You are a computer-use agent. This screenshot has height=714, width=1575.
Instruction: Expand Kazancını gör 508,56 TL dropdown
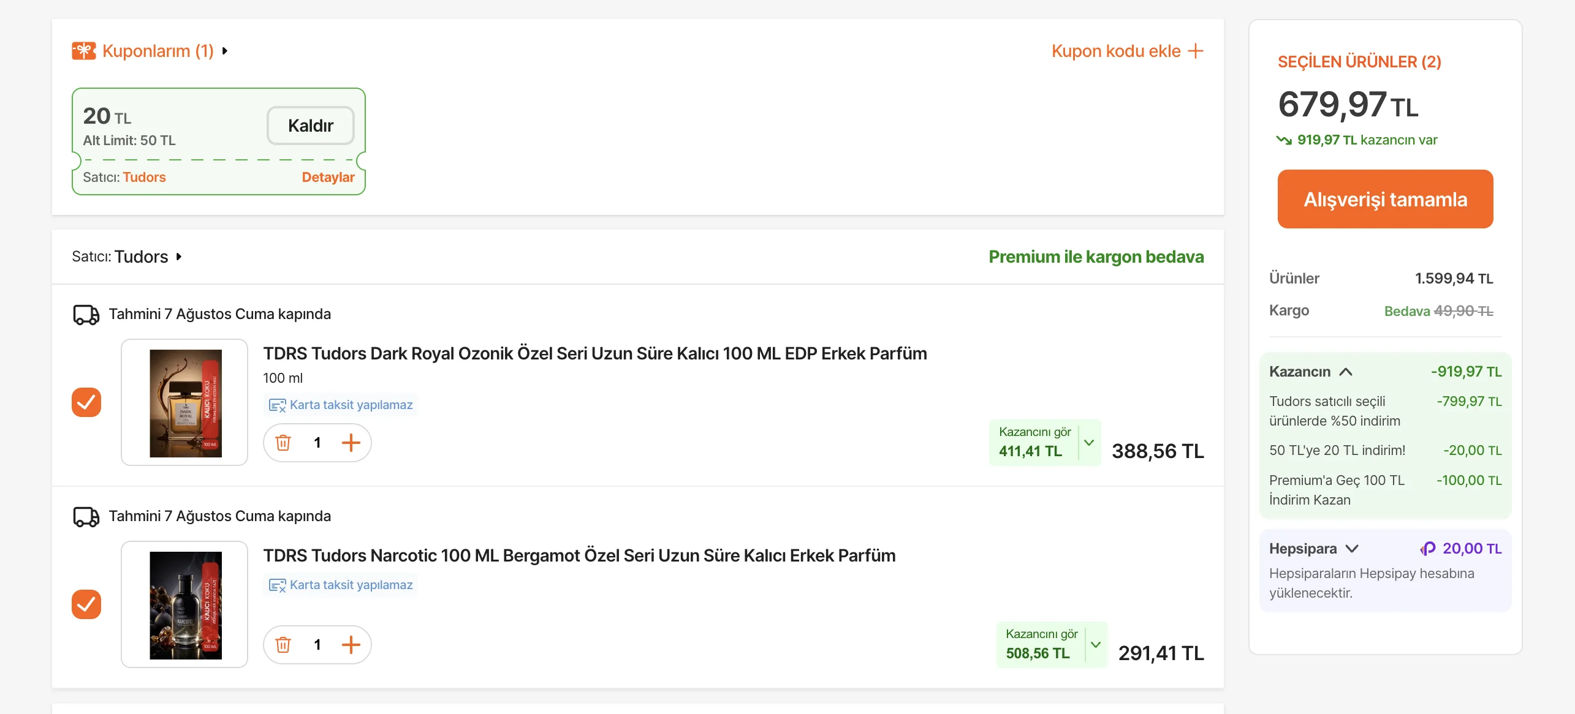pos(1096,645)
